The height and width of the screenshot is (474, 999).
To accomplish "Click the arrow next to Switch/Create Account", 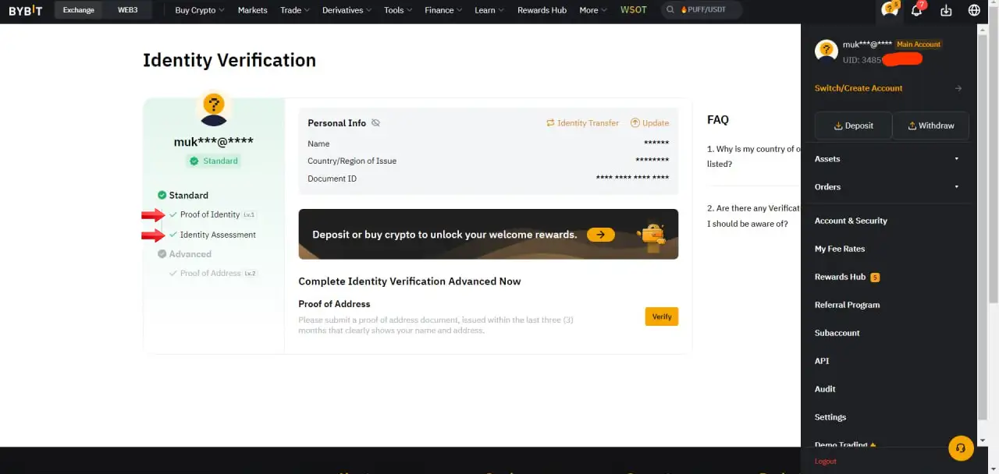I will [x=958, y=88].
